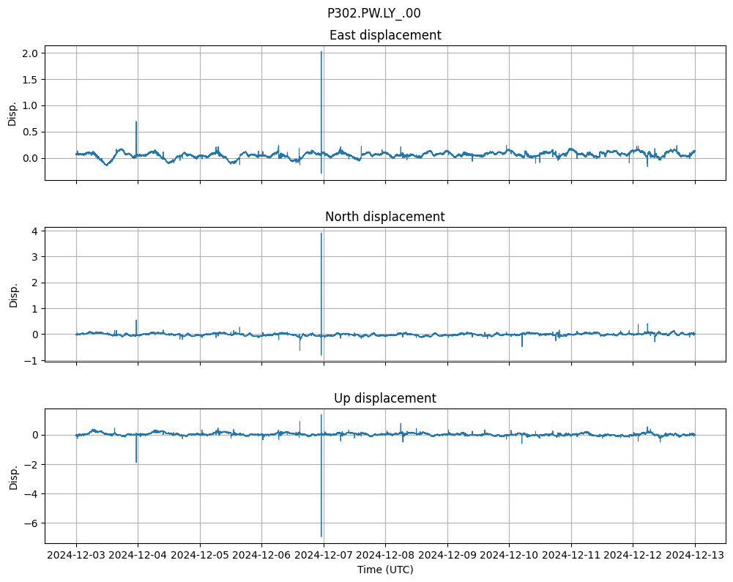Click the East plot's Disp. y-axis label
The width and height of the screenshot is (733, 582).
click(12, 113)
